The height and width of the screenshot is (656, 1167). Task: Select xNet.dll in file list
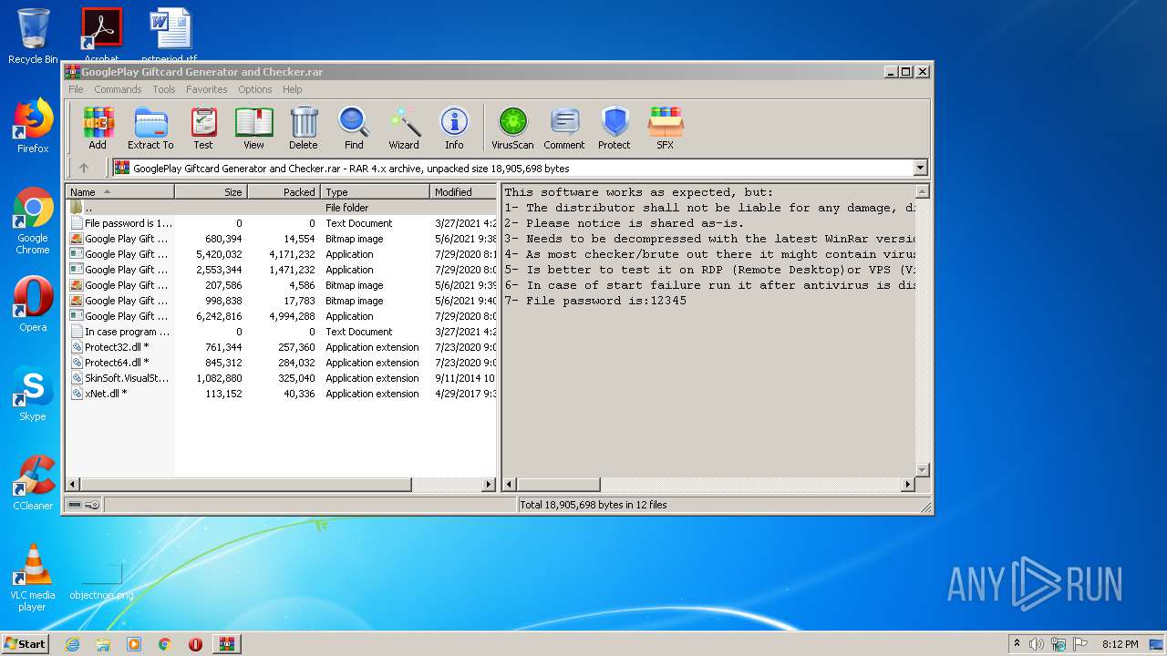tap(281, 394)
